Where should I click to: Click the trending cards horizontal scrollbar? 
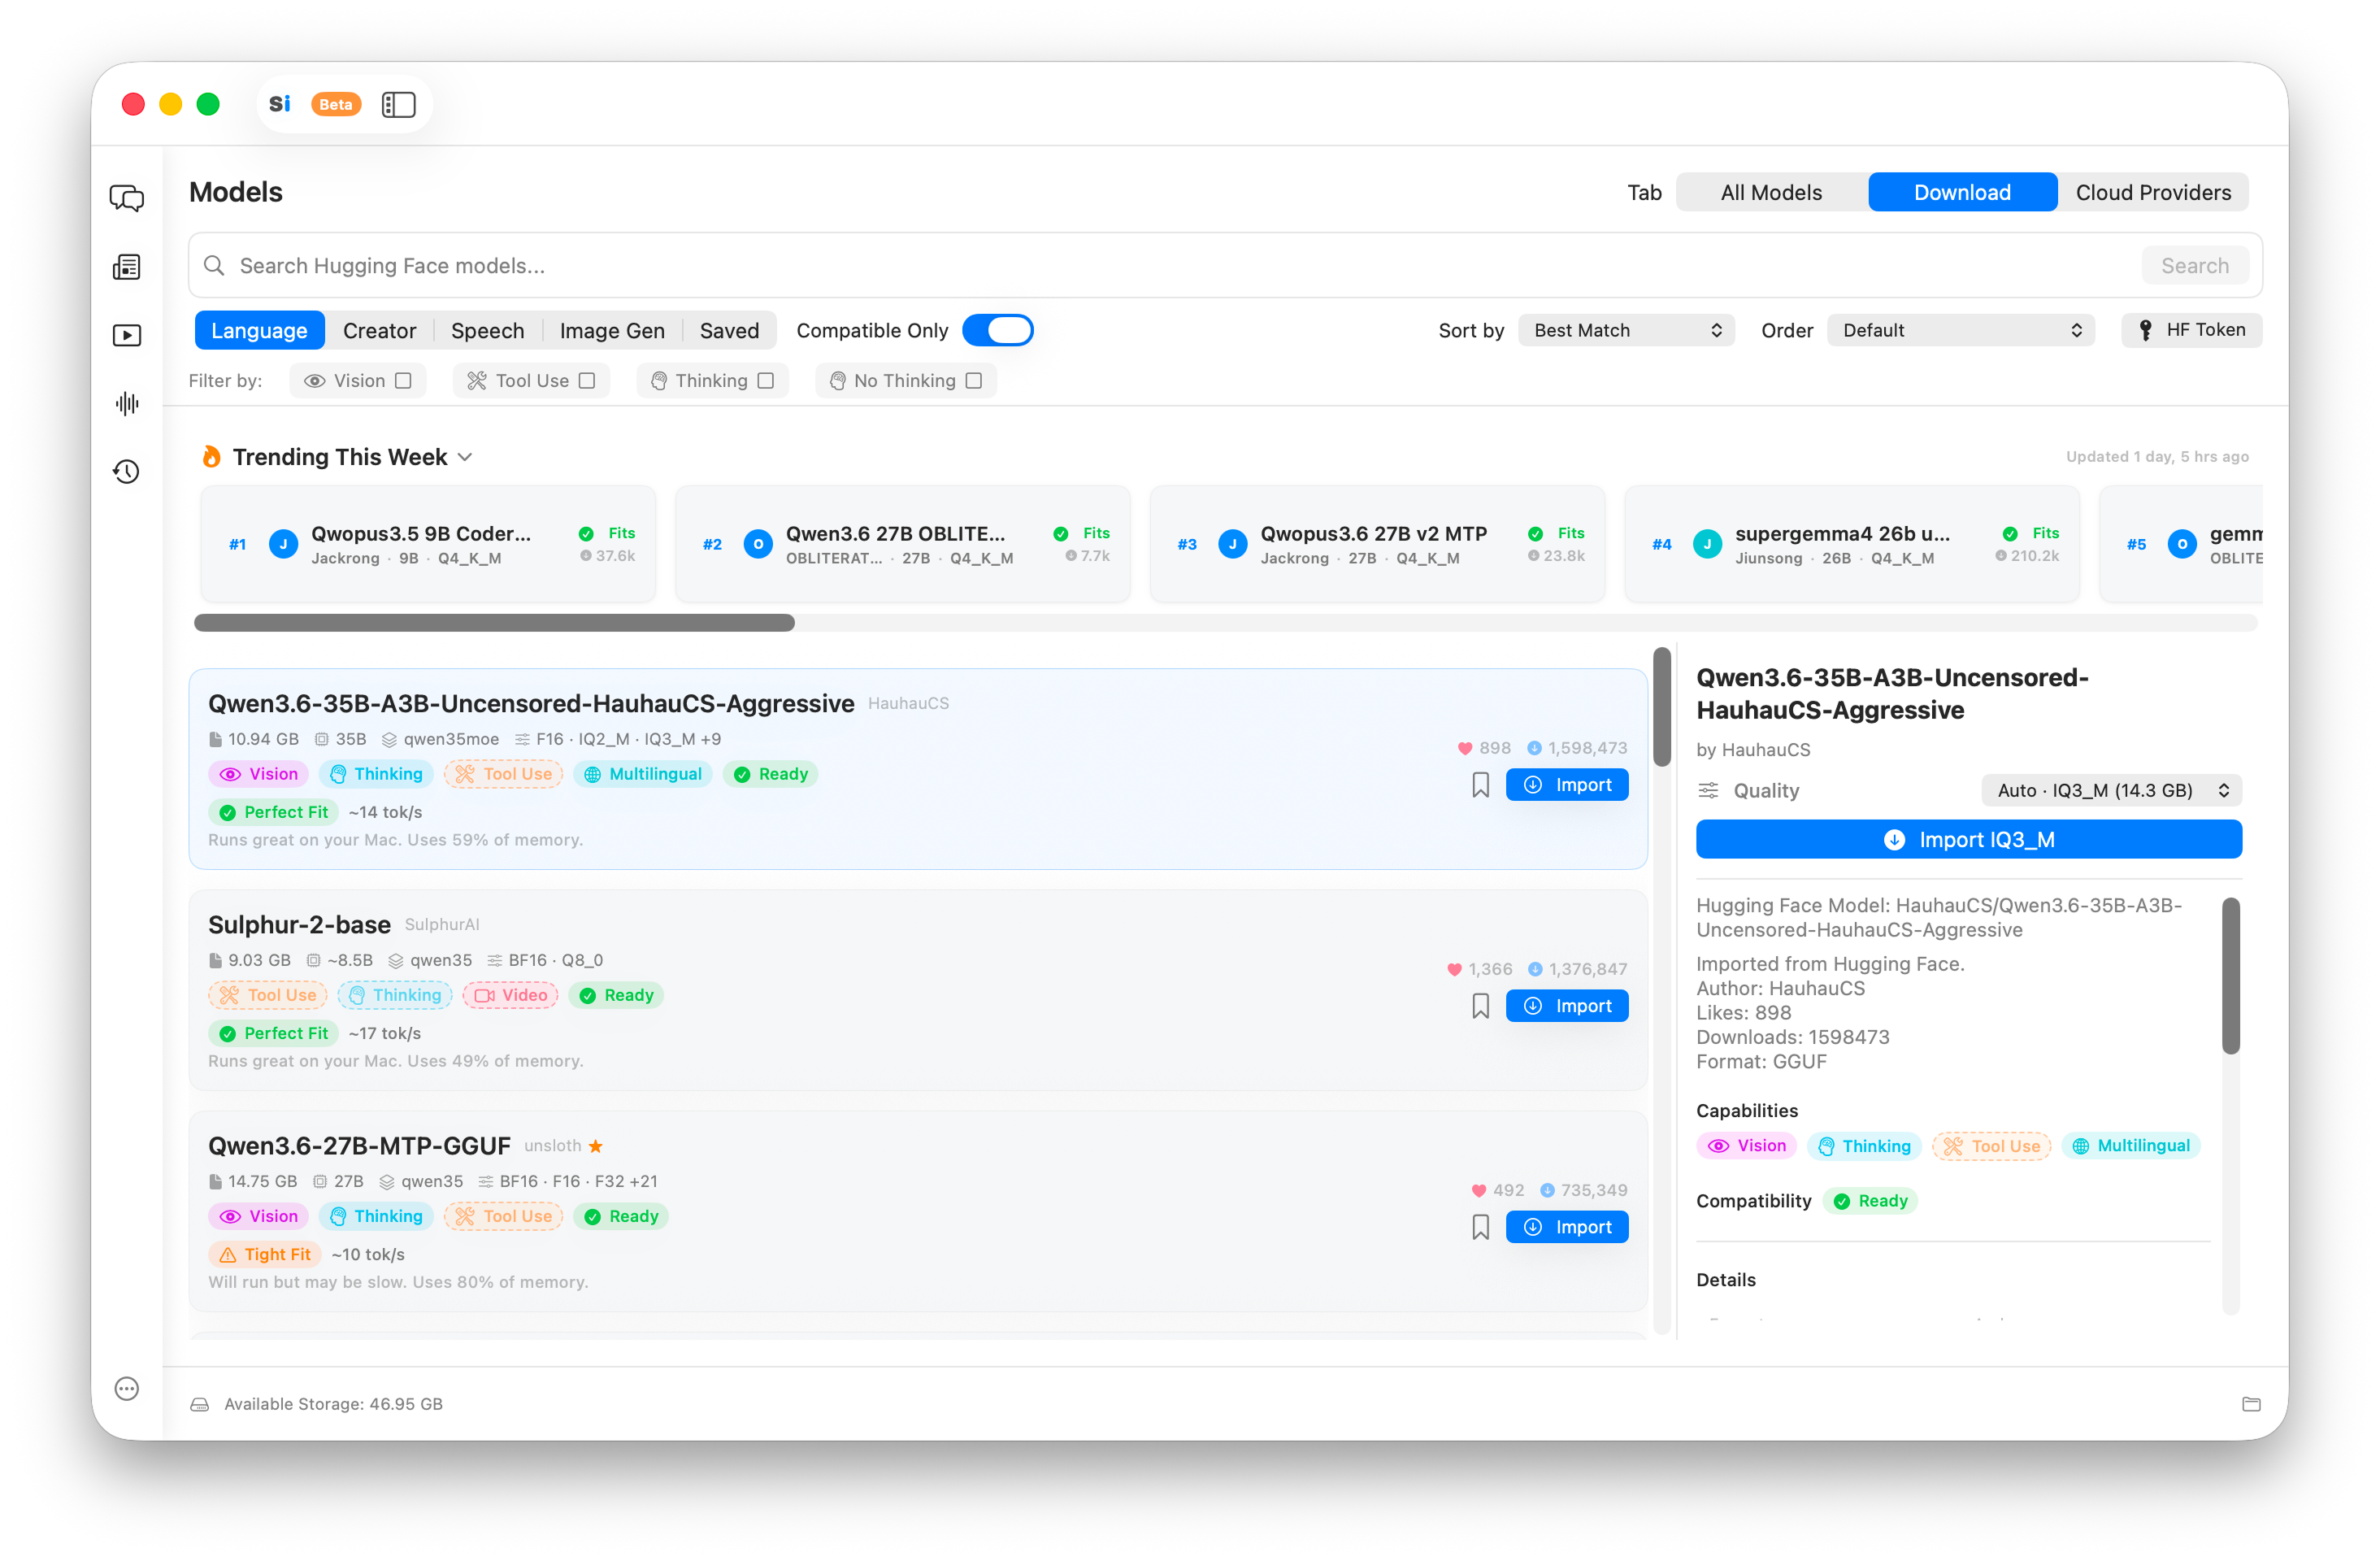tap(494, 623)
